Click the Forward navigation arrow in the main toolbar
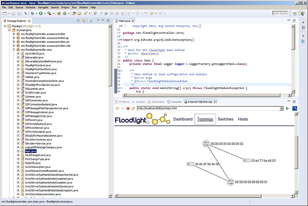Screen dimensions: 308x206 [x=160, y=13]
